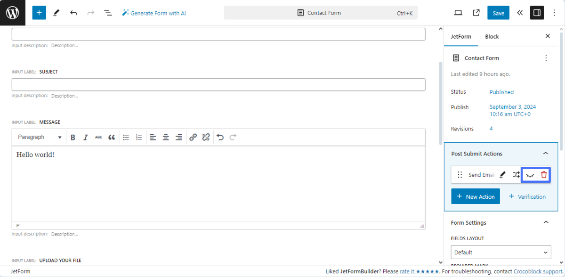Align text right in message editor
Image resolution: width=565 pixels, height=277 pixels.
click(x=178, y=137)
